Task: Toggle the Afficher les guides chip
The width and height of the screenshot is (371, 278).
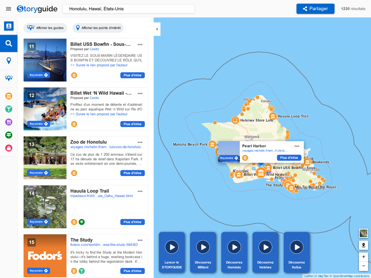Action: point(45,28)
